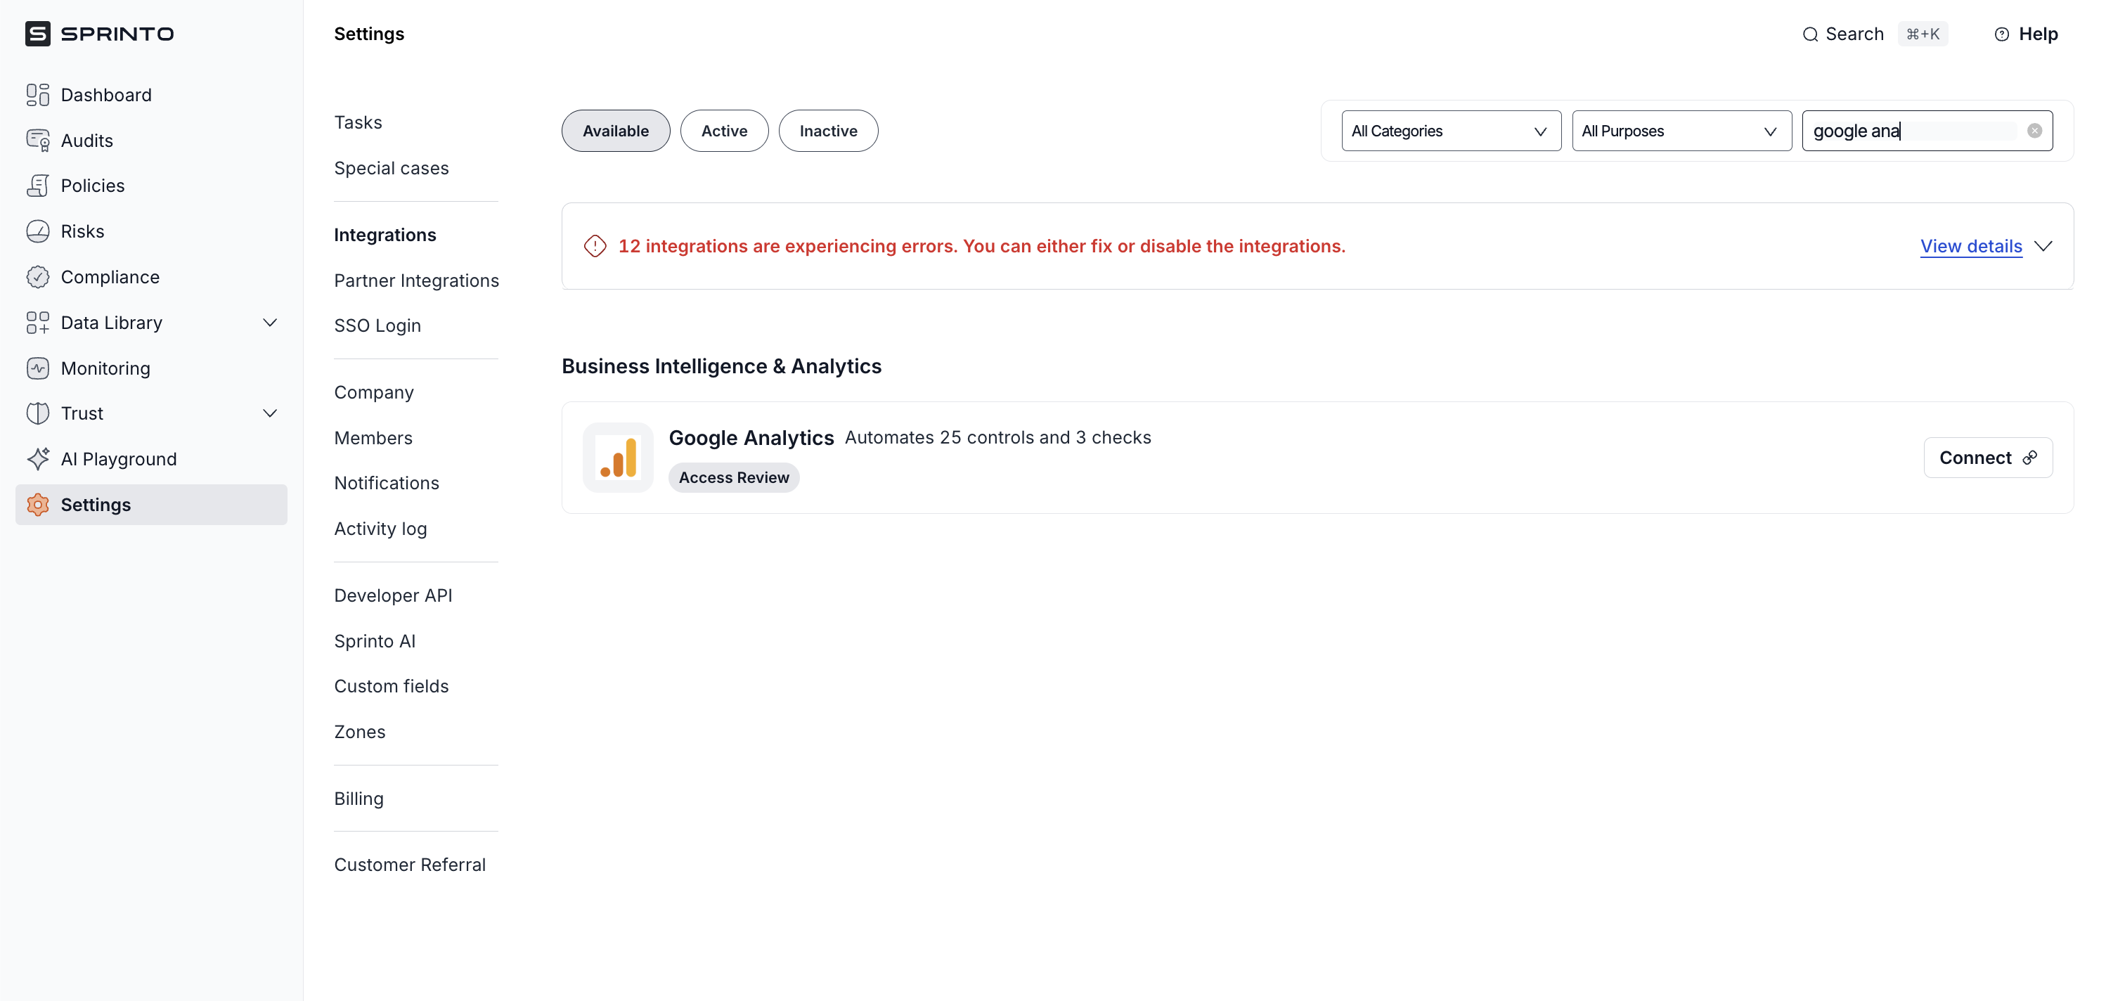
Task: Click the Google Analytics logo thumbnail
Action: coord(617,458)
